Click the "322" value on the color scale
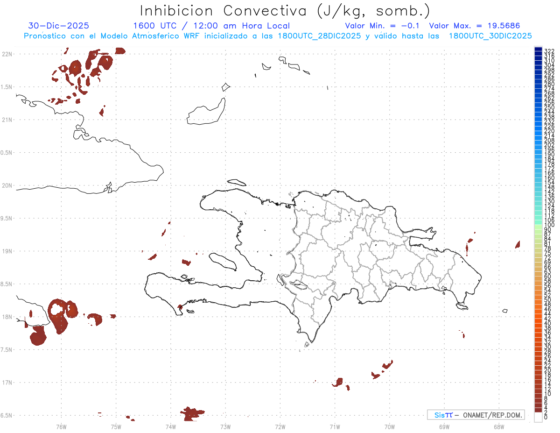This screenshot has height=433, width=560. point(549,51)
